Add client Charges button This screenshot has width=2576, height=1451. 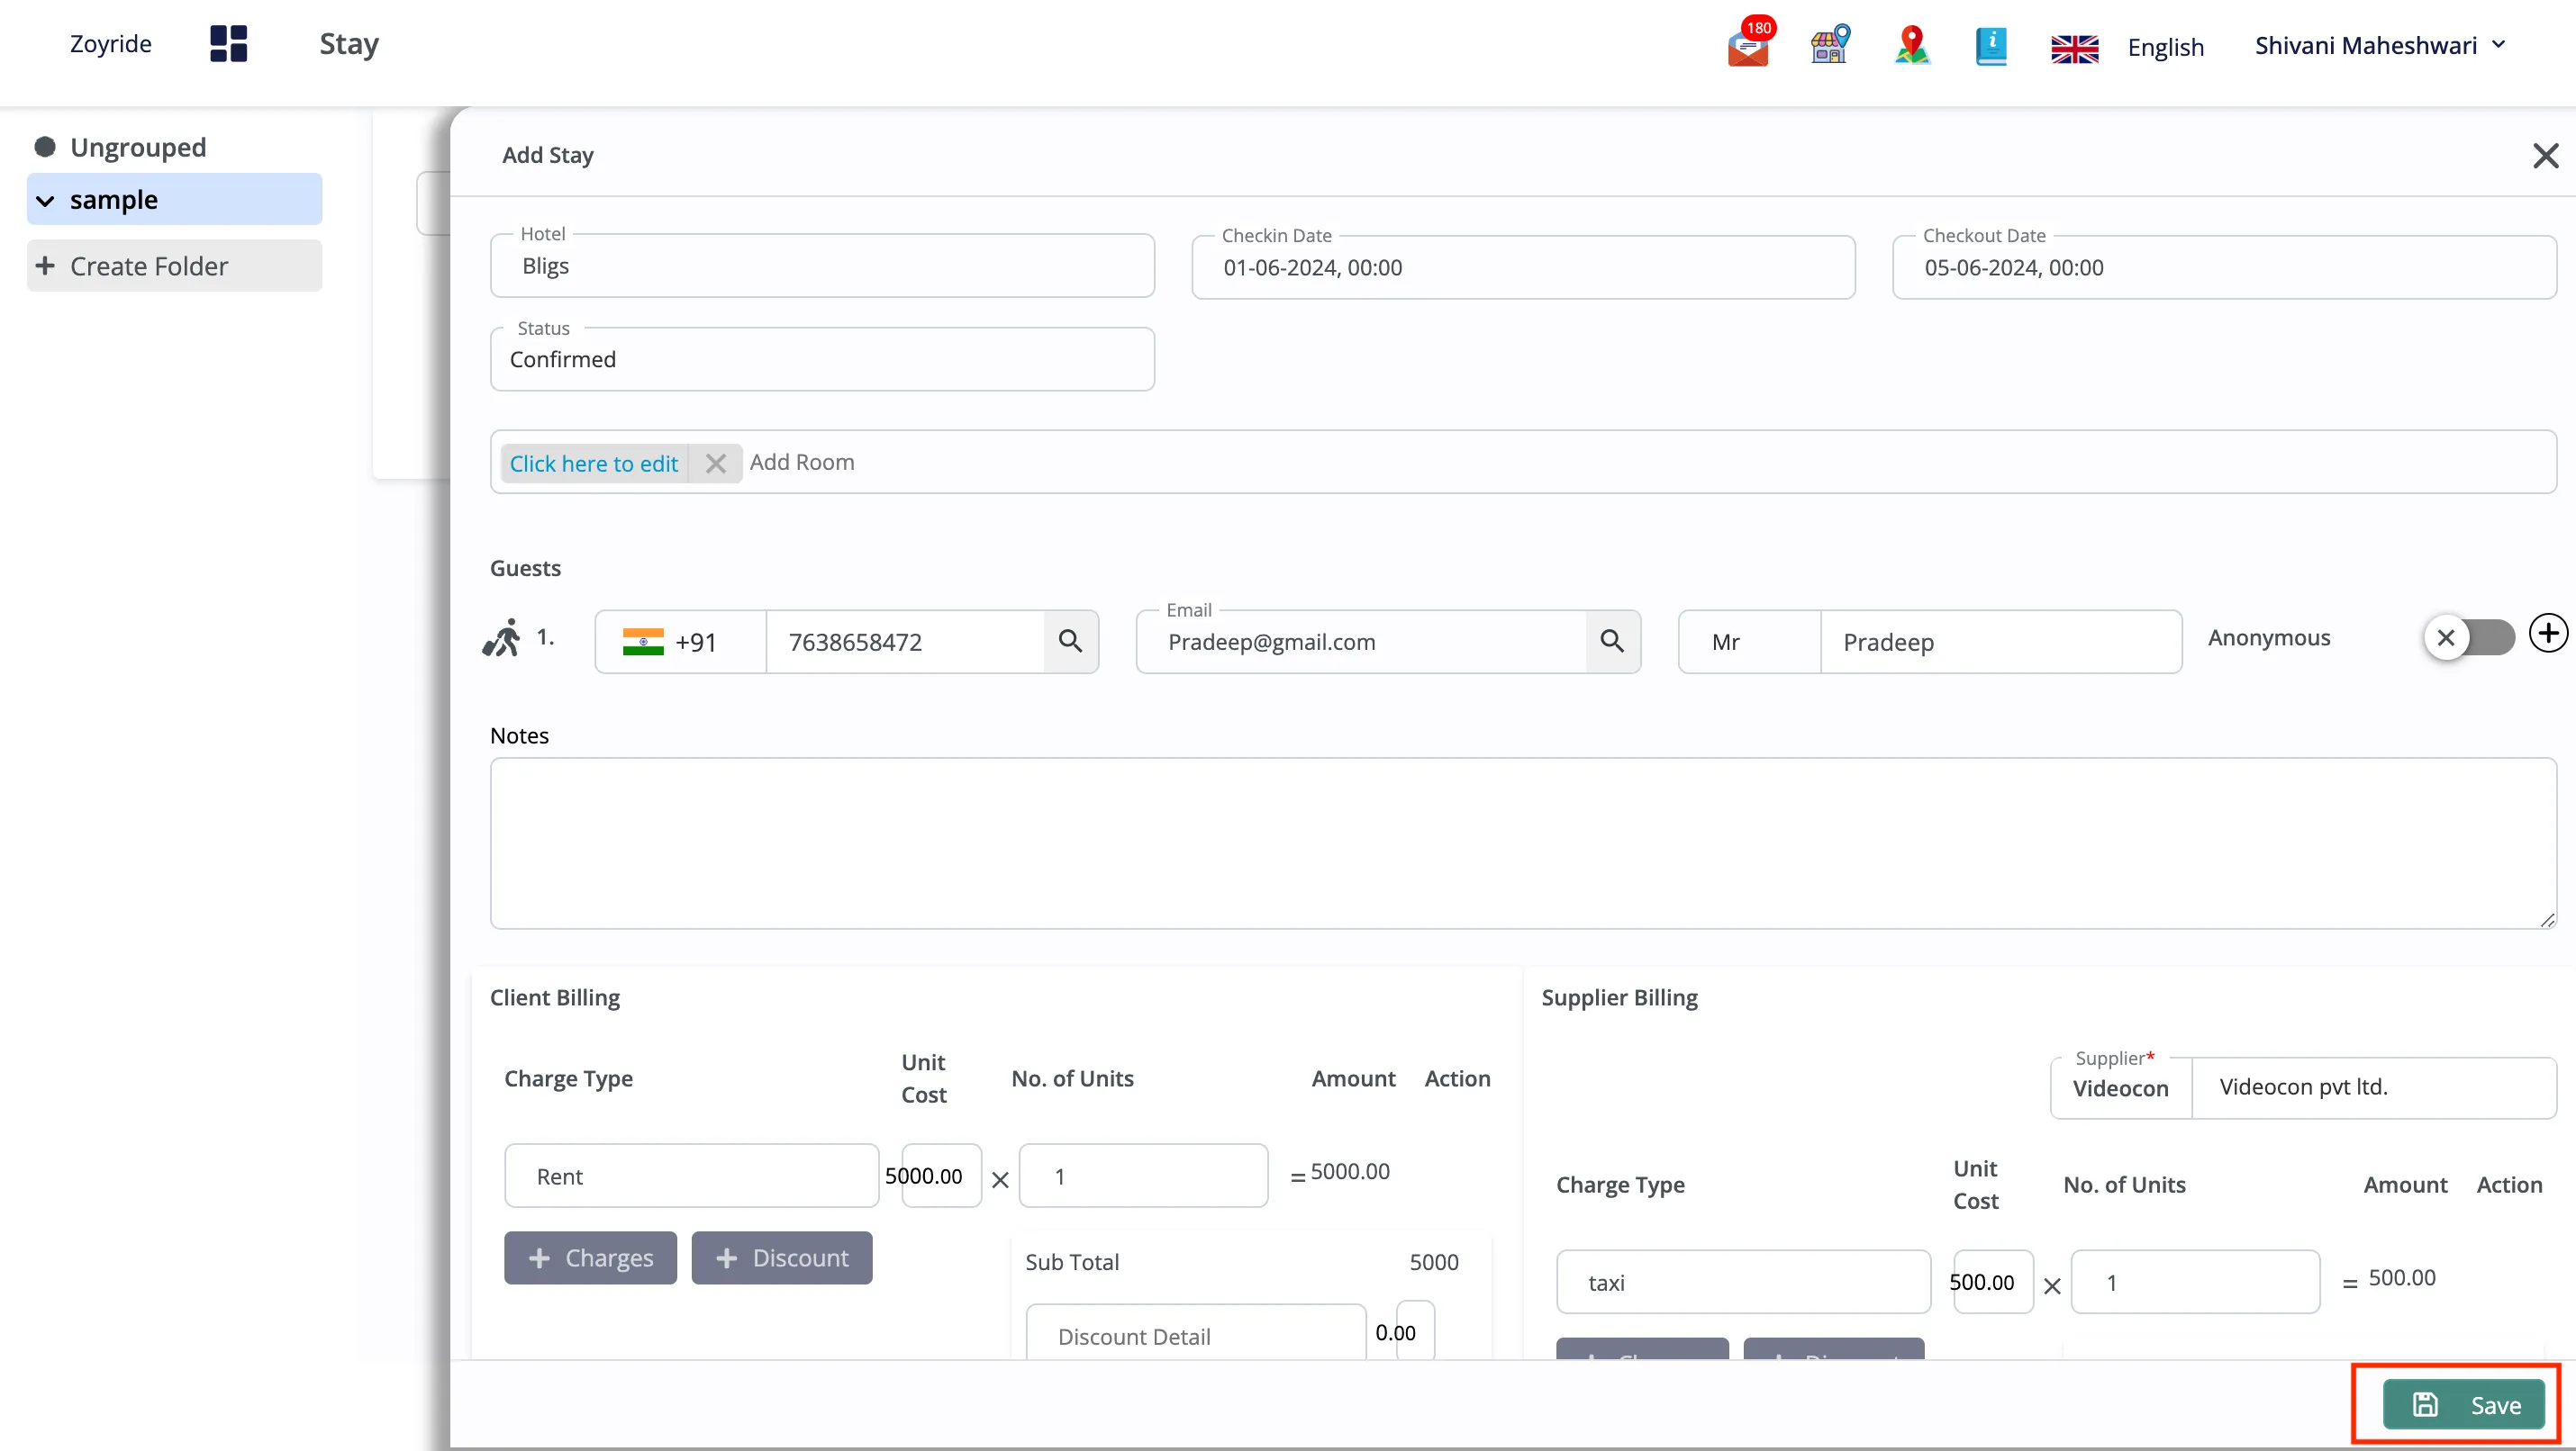(590, 1257)
